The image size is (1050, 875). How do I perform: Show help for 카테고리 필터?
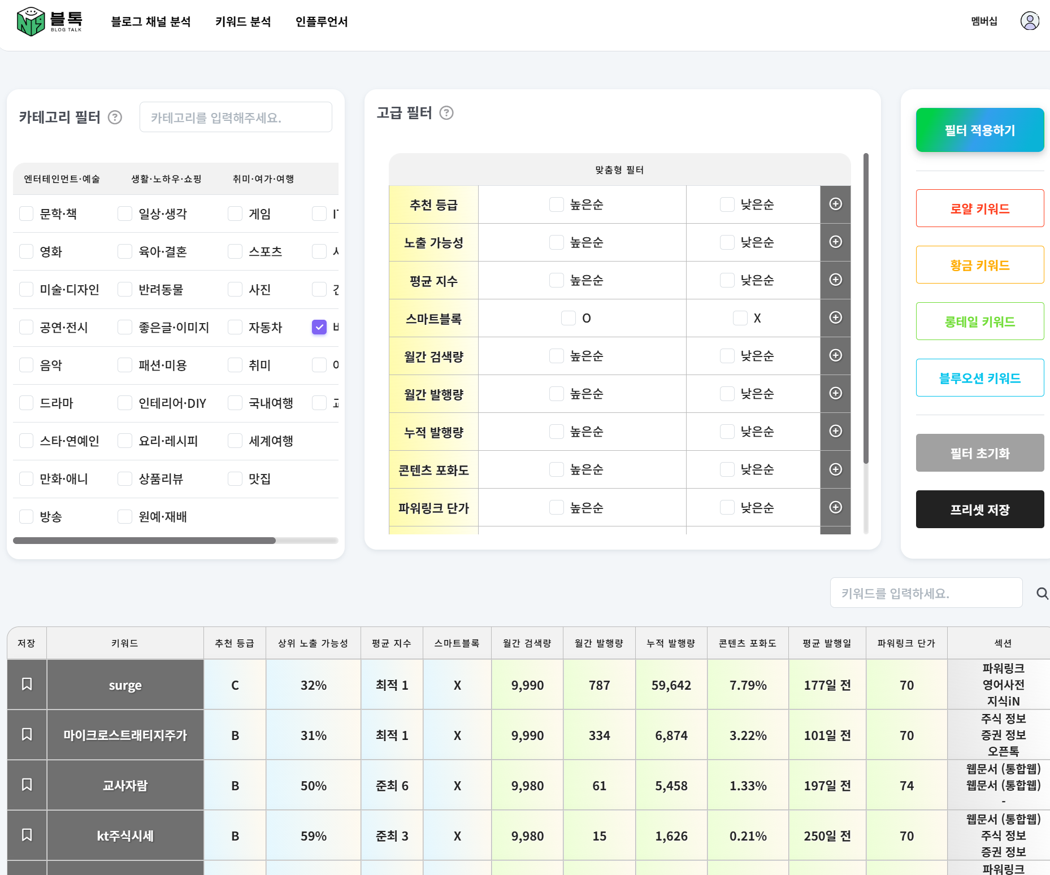pyautogui.click(x=115, y=117)
